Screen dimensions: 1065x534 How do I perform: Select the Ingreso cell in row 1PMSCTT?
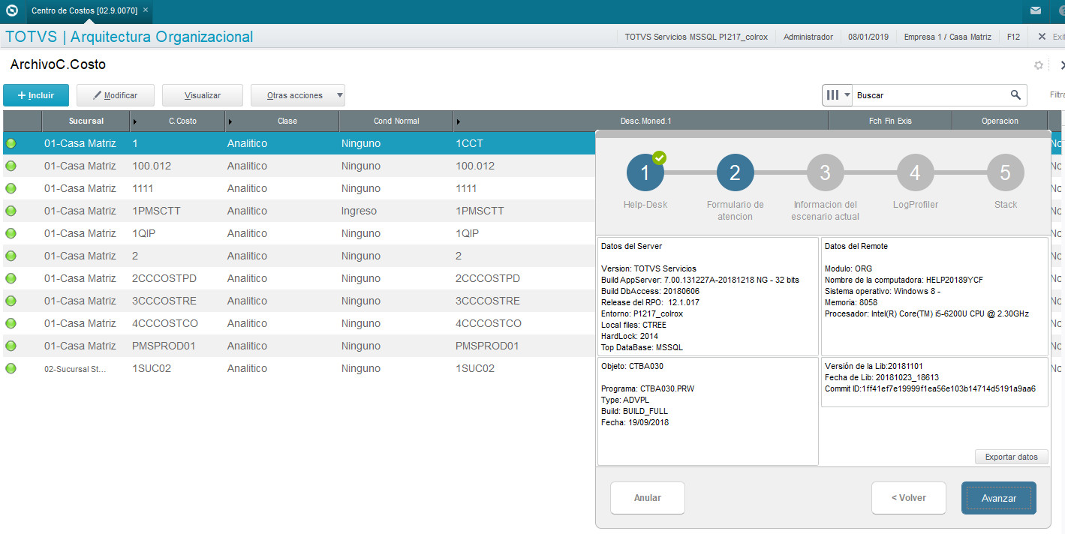[359, 211]
